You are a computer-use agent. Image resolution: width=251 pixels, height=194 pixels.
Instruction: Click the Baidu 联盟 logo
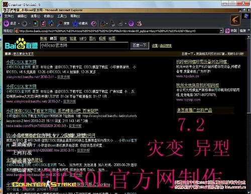pyautogui.click(x=21, y=44)
